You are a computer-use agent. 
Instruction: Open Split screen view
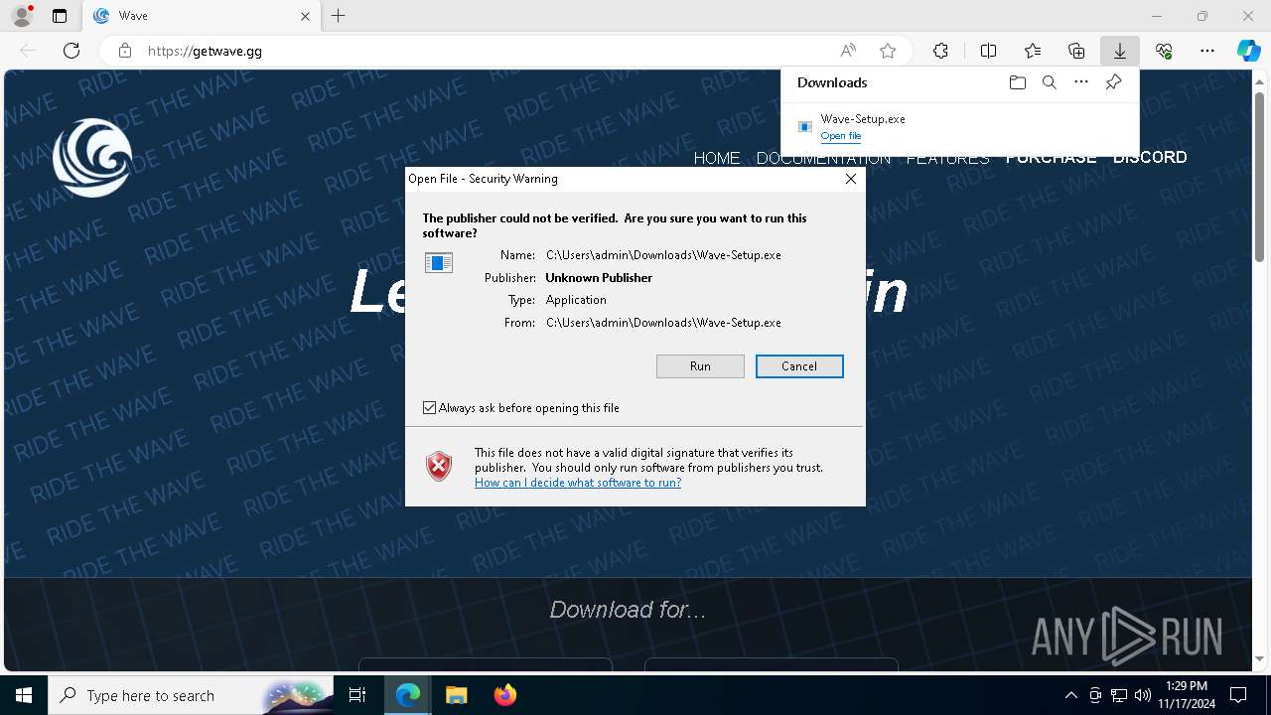989,51
